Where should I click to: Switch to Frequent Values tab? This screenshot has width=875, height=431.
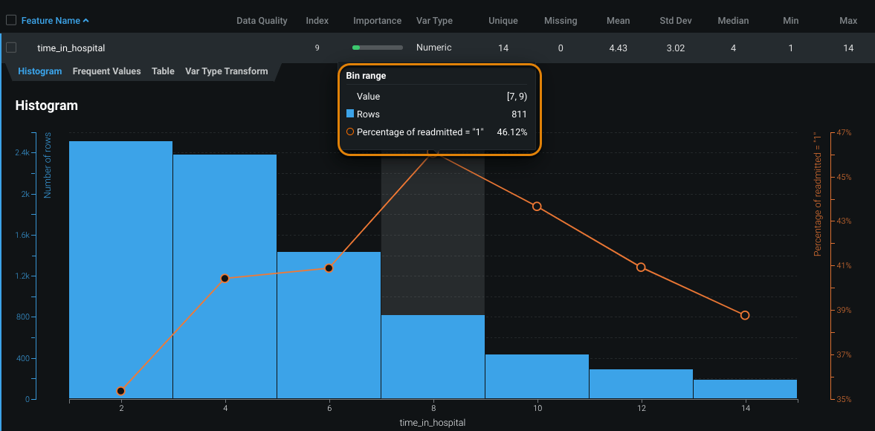tap(106, 71)
